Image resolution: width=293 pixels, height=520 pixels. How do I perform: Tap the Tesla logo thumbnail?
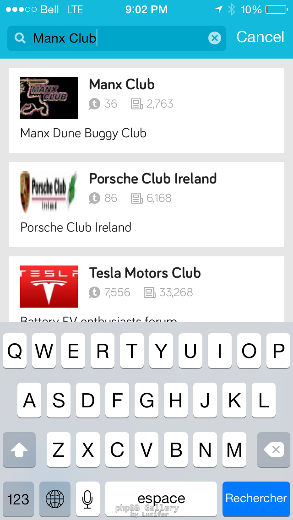49,287
